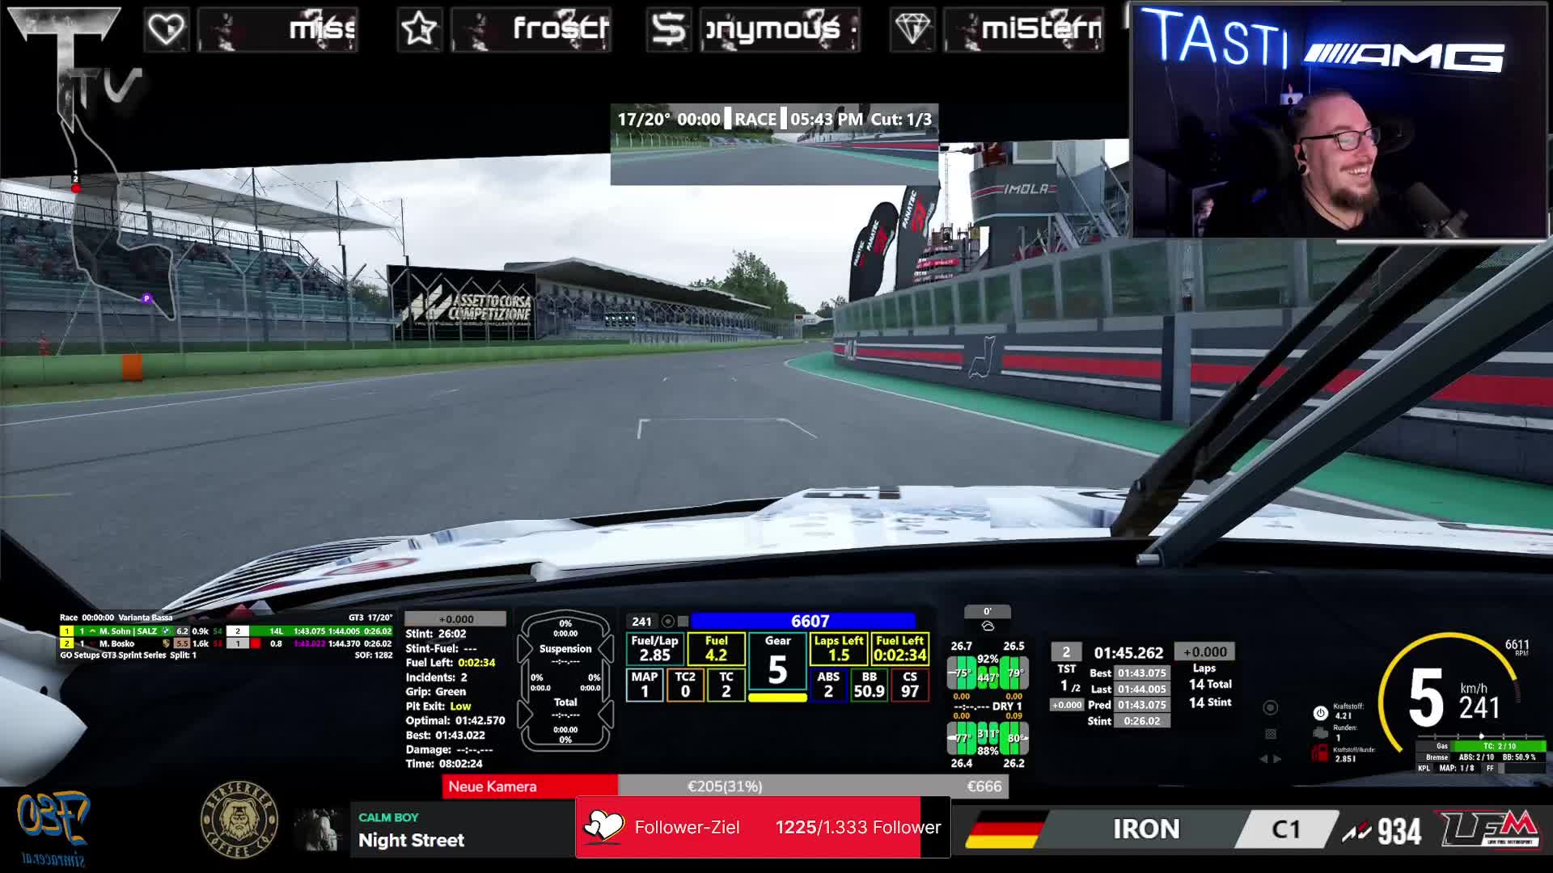Click the purple P marker on track map
Screen dimensions: 1553x873
146,298
